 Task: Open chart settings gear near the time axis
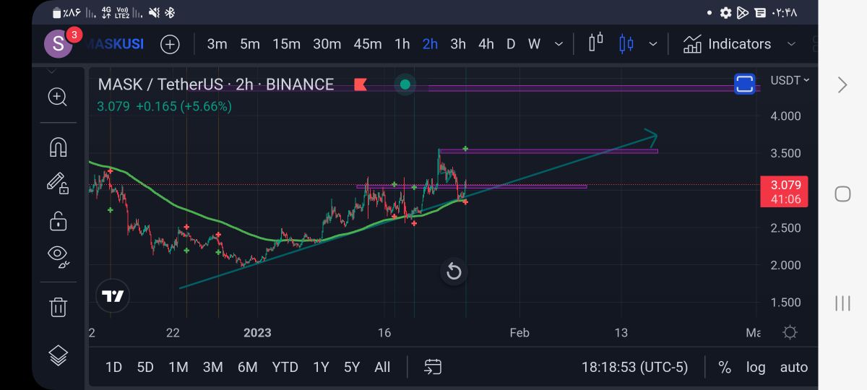tap(790, 332)
